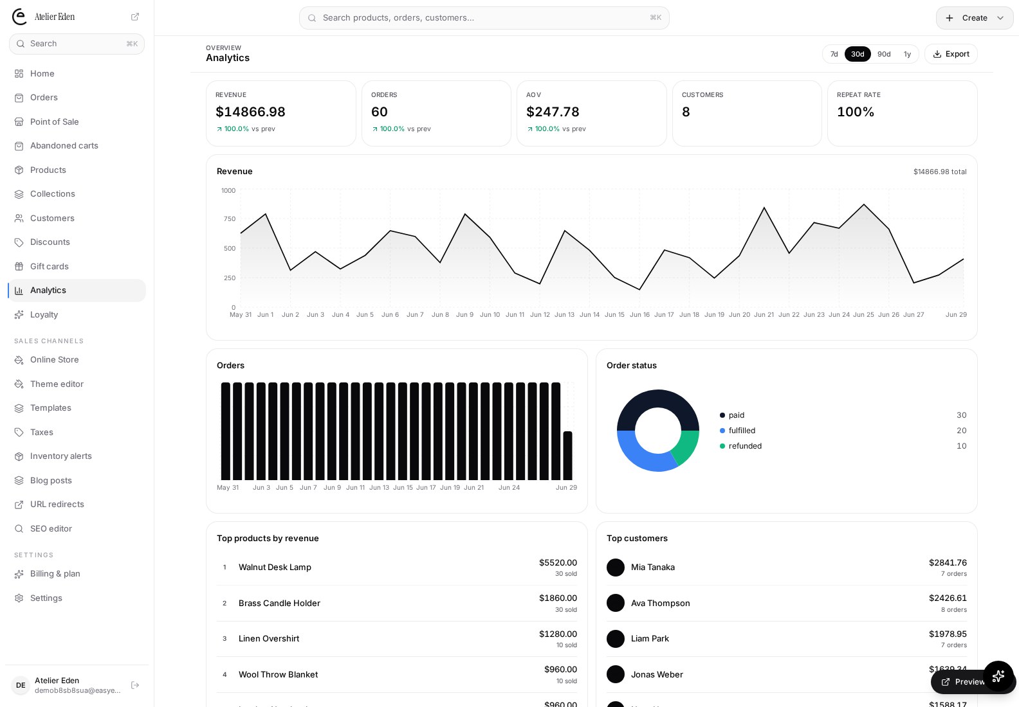Open the SEO editor
The height and width of the screenshot is (707, 1019).
click(x=77, y=529)
